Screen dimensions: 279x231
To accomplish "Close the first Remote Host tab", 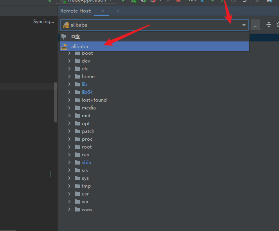I will (103, 11).
